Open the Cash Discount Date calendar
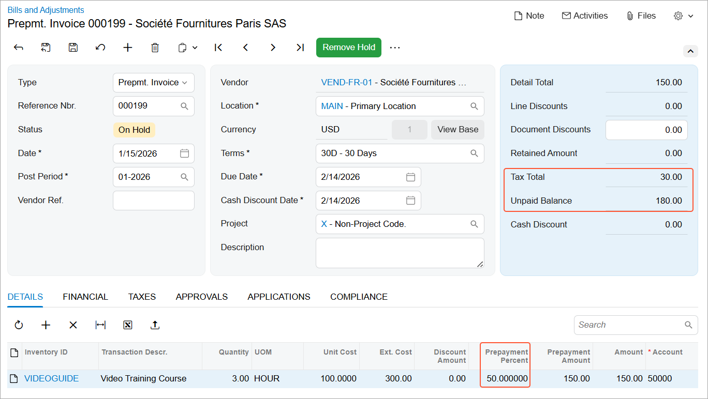 (x=410, y=201)
